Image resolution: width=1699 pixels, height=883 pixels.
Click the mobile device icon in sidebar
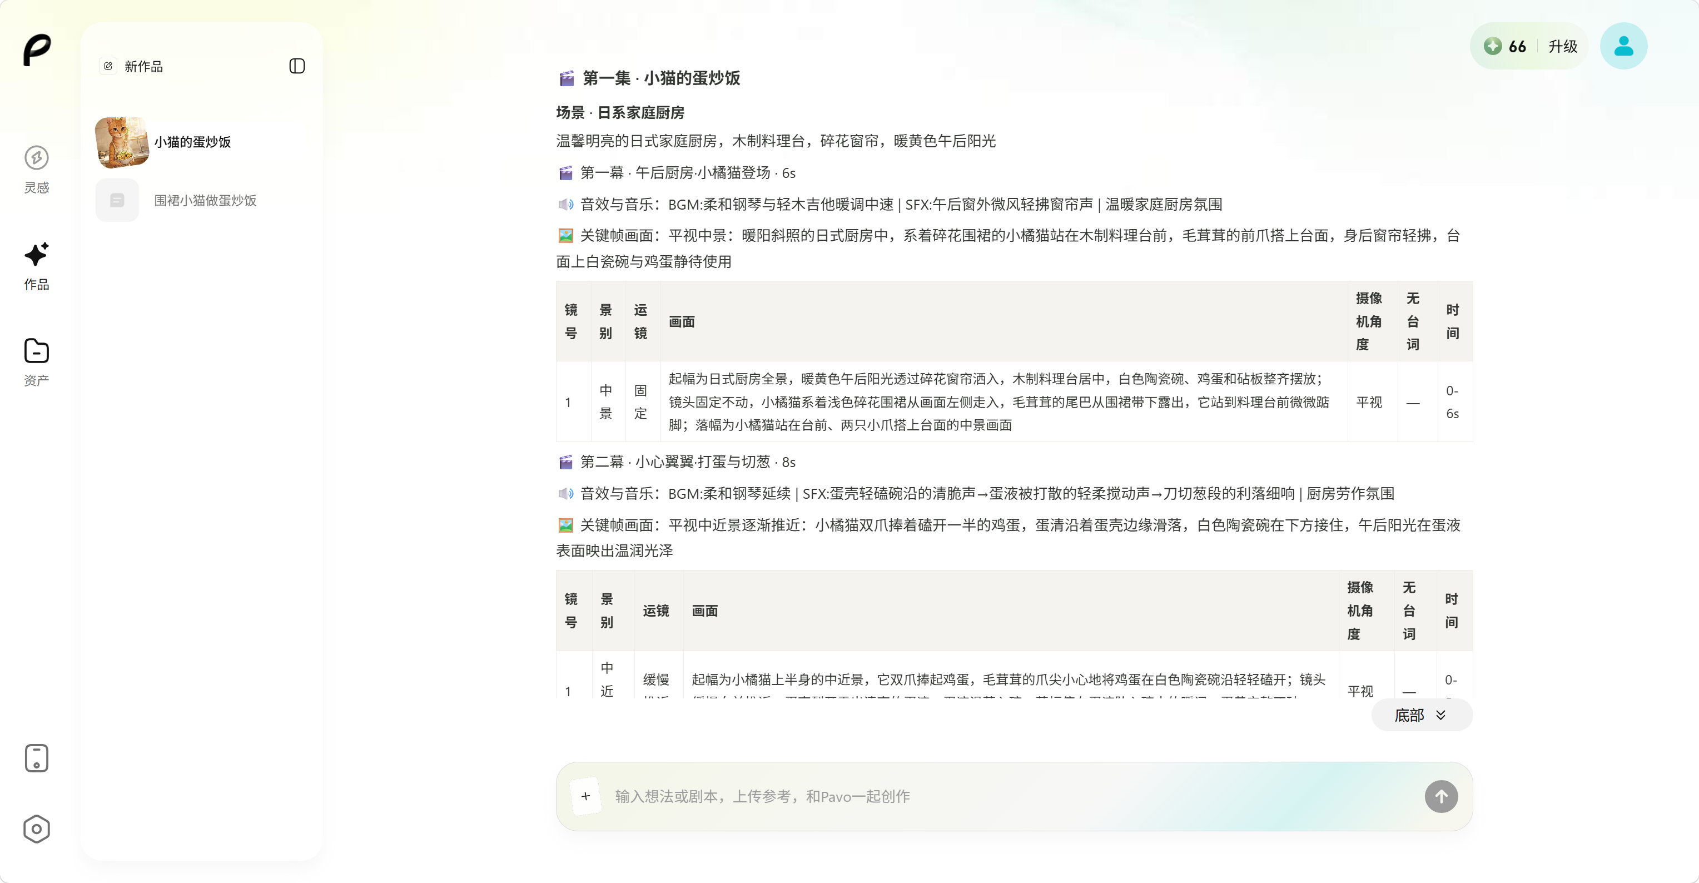click(37, 758)
